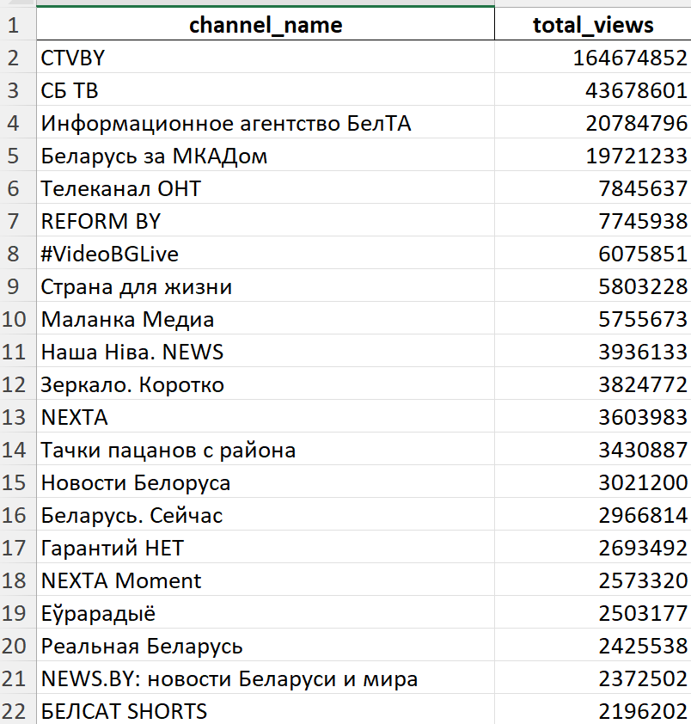The image size is (691, 724).
Task: Select the CTVBY channel cell
Action: 265,58
